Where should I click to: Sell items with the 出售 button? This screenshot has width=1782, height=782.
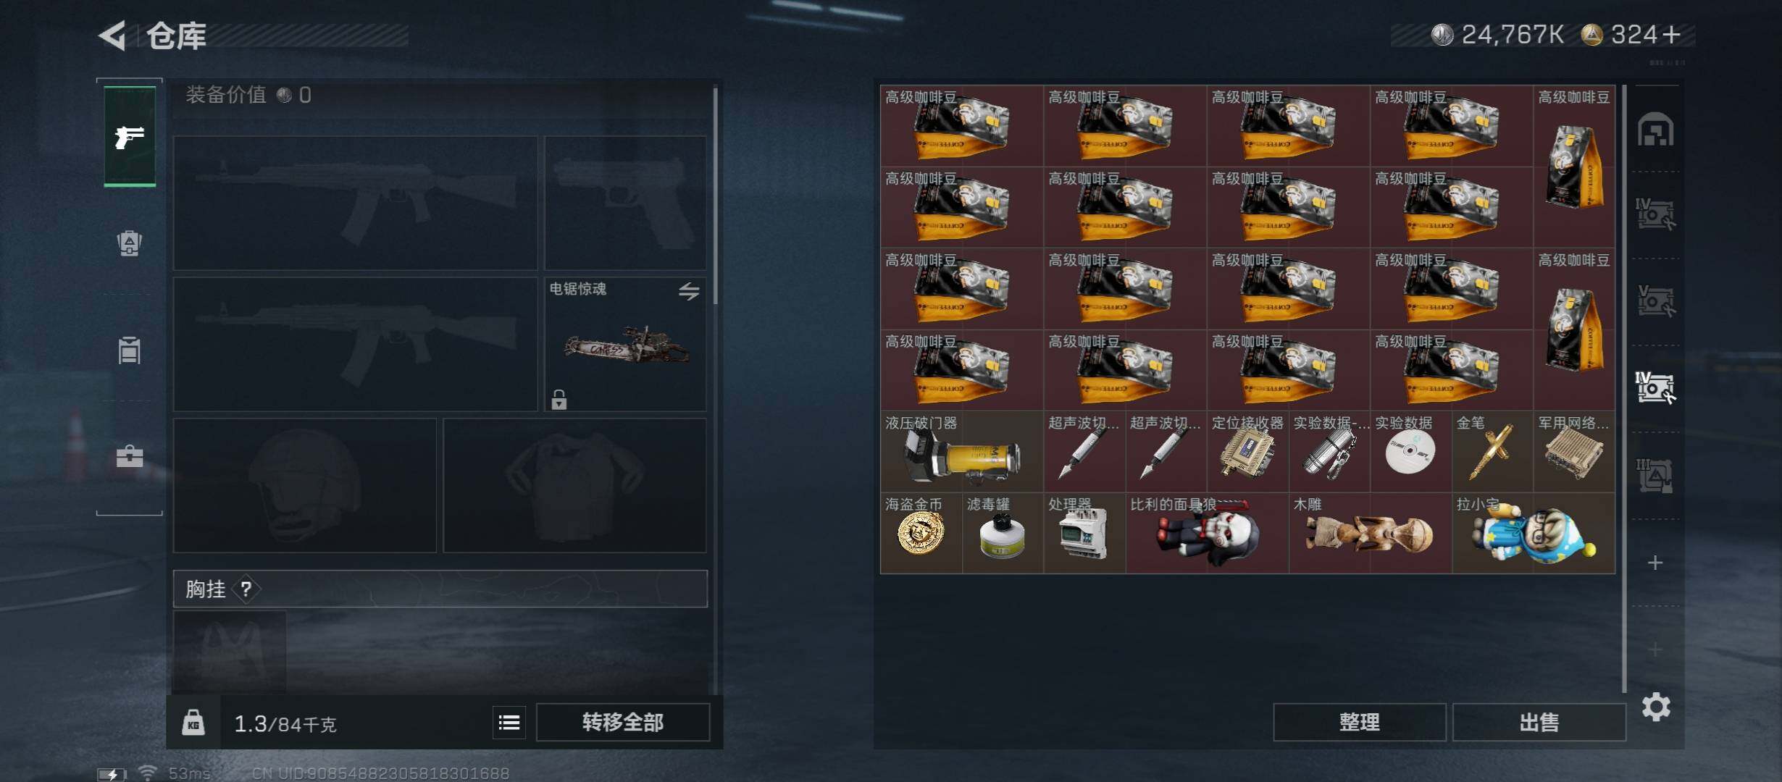click(x=1539, y=722)
